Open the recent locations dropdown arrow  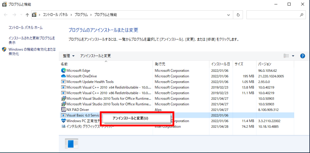tap(21, 15)
